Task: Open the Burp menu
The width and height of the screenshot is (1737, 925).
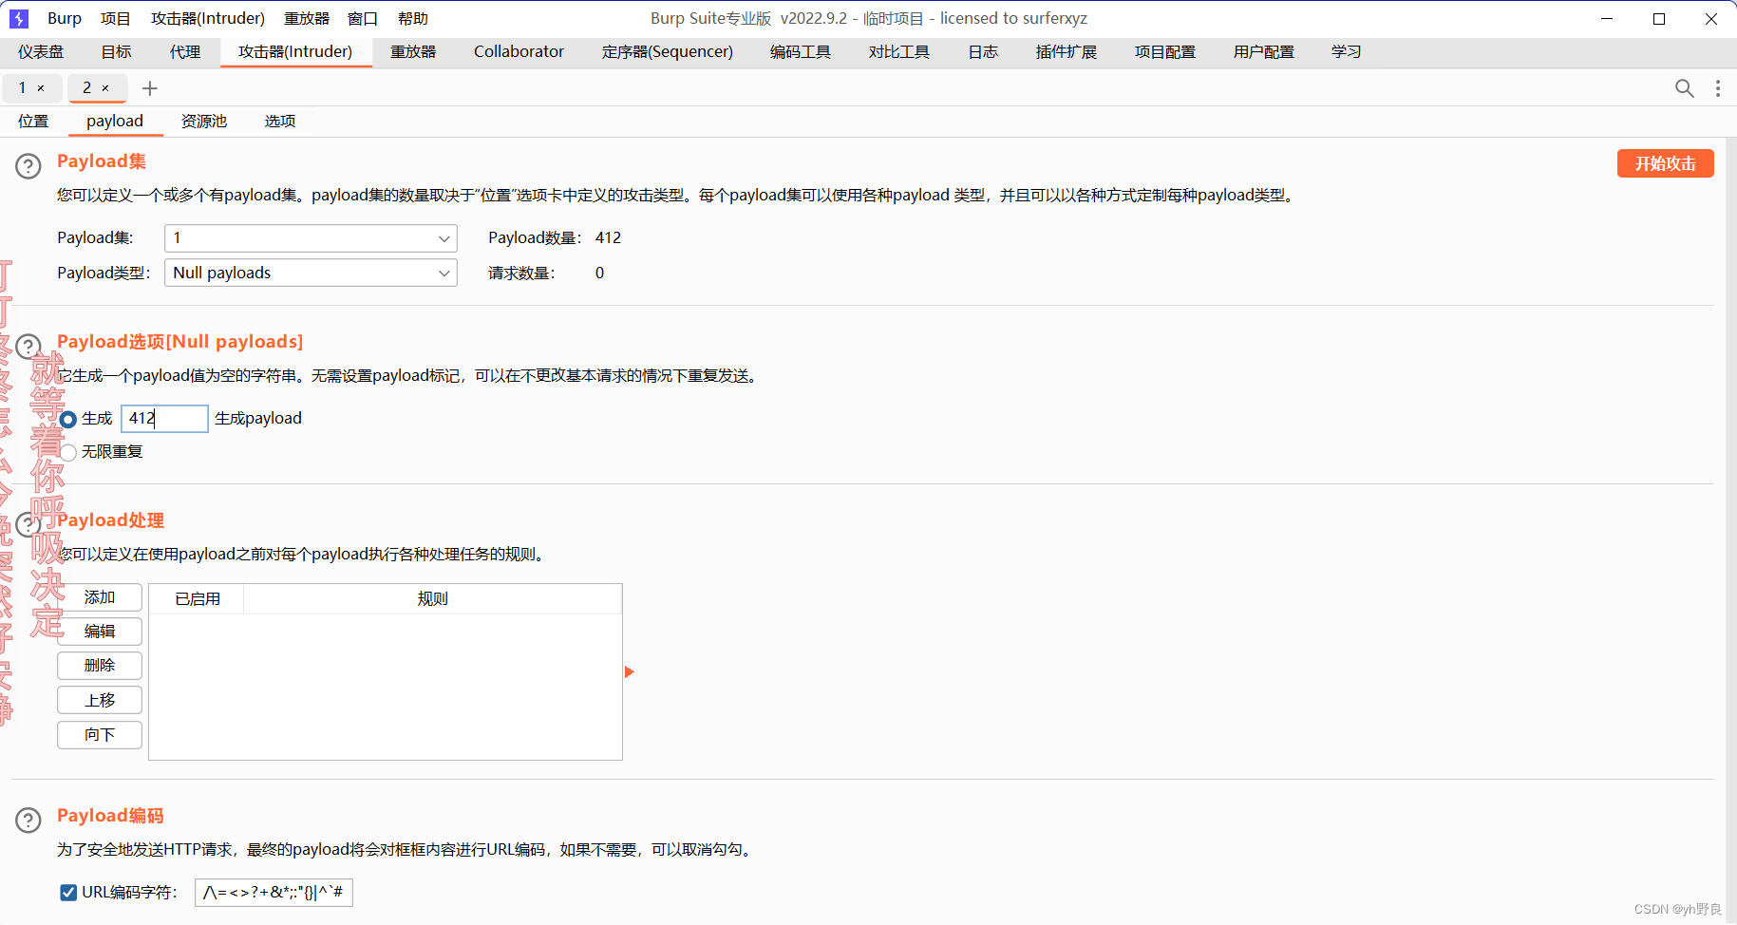Action: pos(65,18)
